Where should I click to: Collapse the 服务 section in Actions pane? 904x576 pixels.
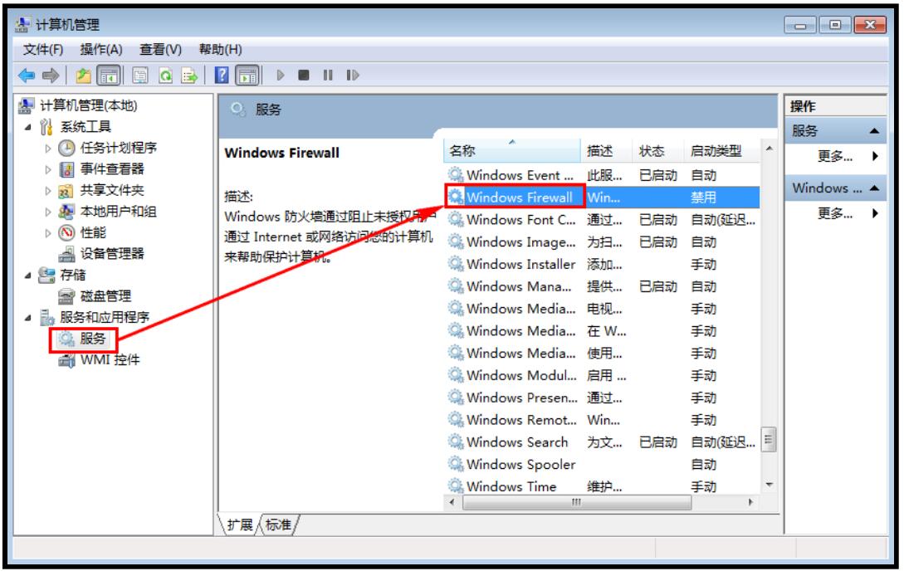pyautogui.click(x=874, y=131)
